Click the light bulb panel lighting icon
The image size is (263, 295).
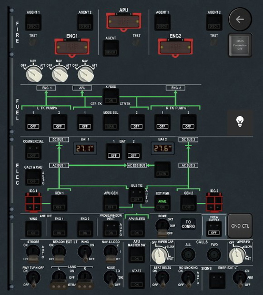tap(240, 121)
